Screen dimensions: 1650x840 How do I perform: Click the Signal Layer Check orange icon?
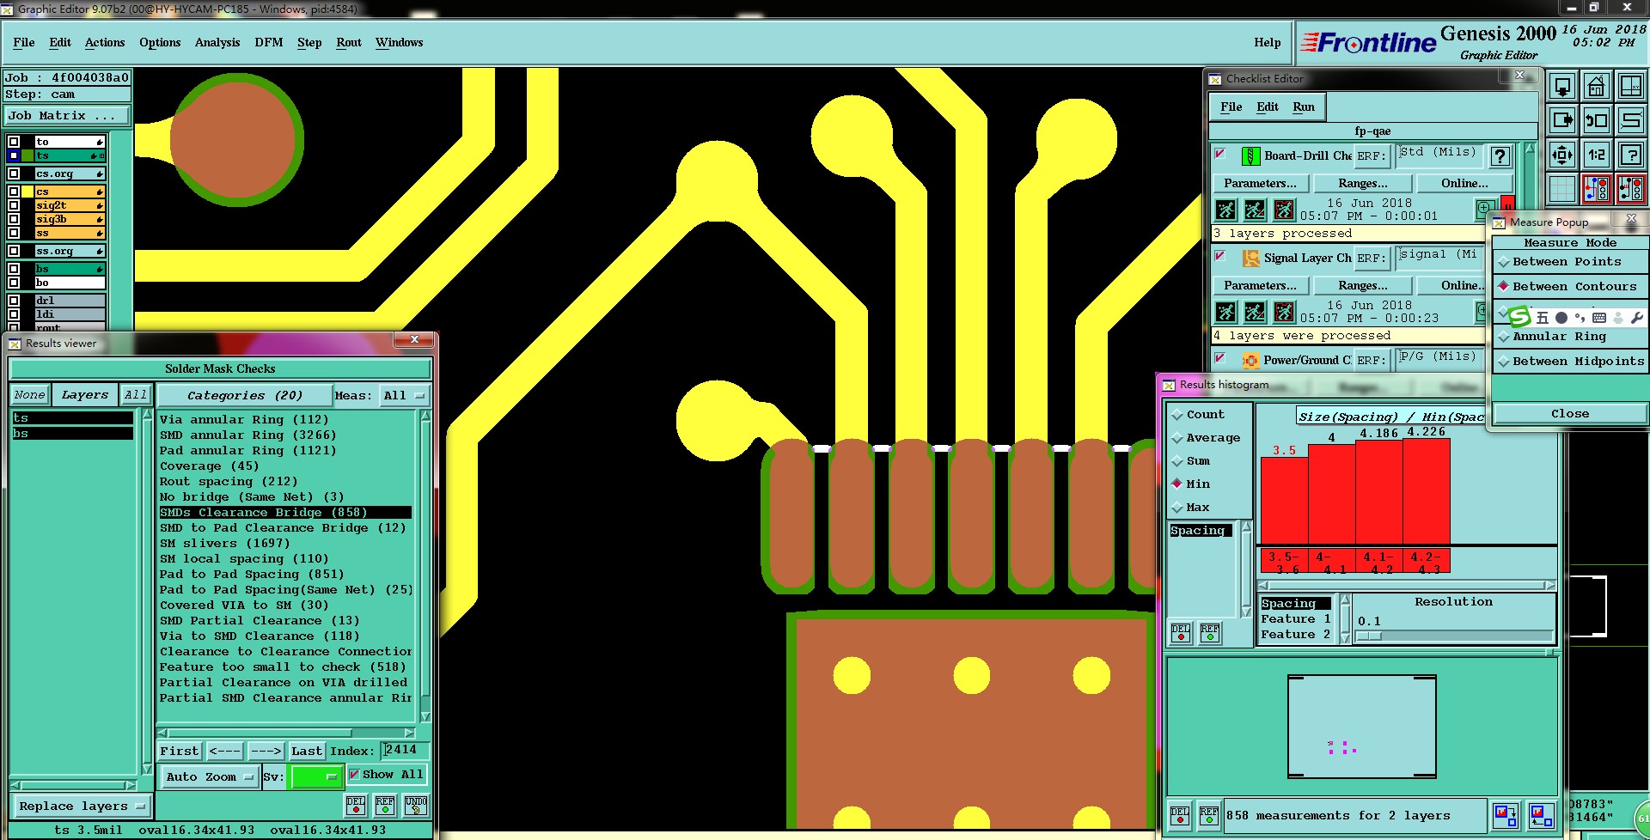pyautogui.click(x=1251, y=258)
